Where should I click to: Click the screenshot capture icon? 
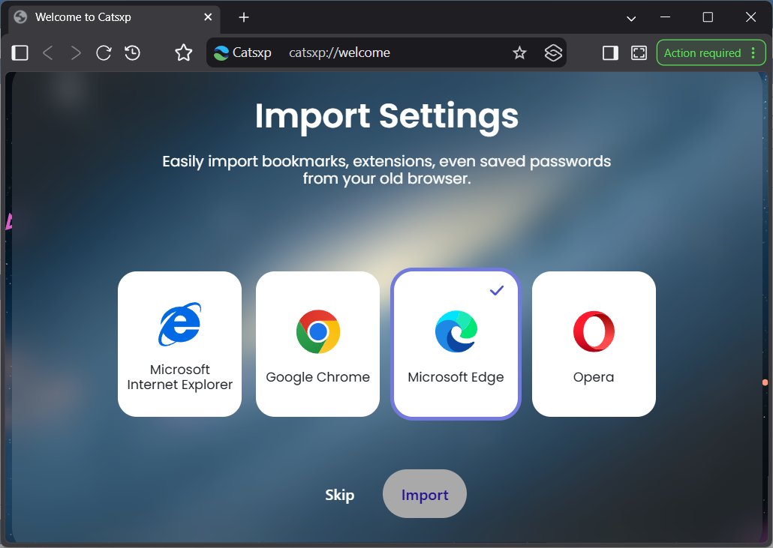coord(639,52)
